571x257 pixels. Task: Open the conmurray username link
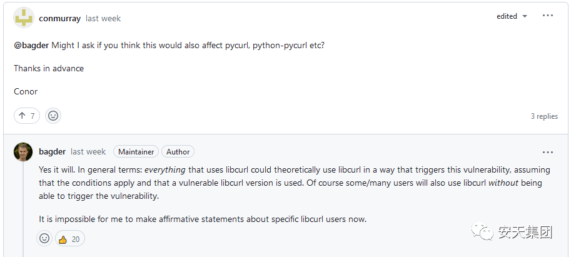(59, 18)
